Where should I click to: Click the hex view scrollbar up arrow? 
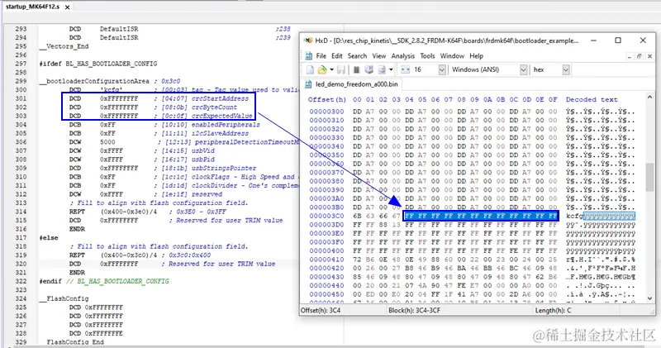[x=649, y=97]
